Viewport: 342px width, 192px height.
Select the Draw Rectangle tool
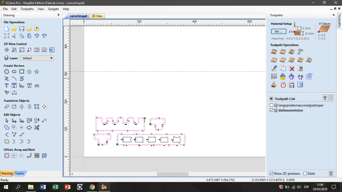click(x=22, y=72)
